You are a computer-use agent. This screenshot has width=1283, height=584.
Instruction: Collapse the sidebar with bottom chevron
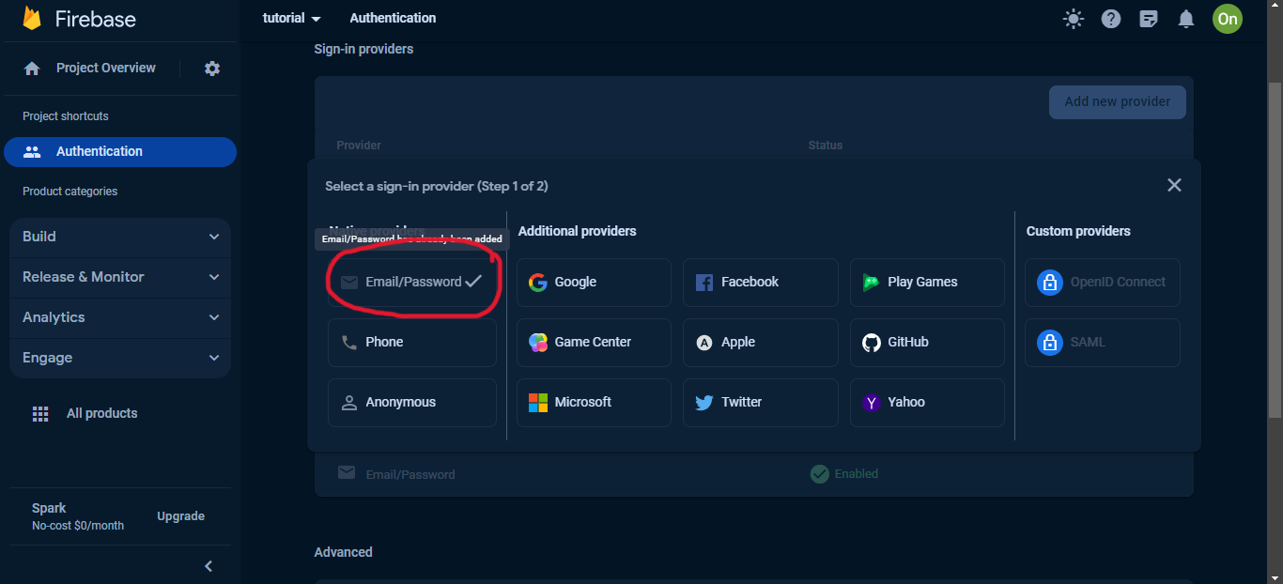coord(209,566)
